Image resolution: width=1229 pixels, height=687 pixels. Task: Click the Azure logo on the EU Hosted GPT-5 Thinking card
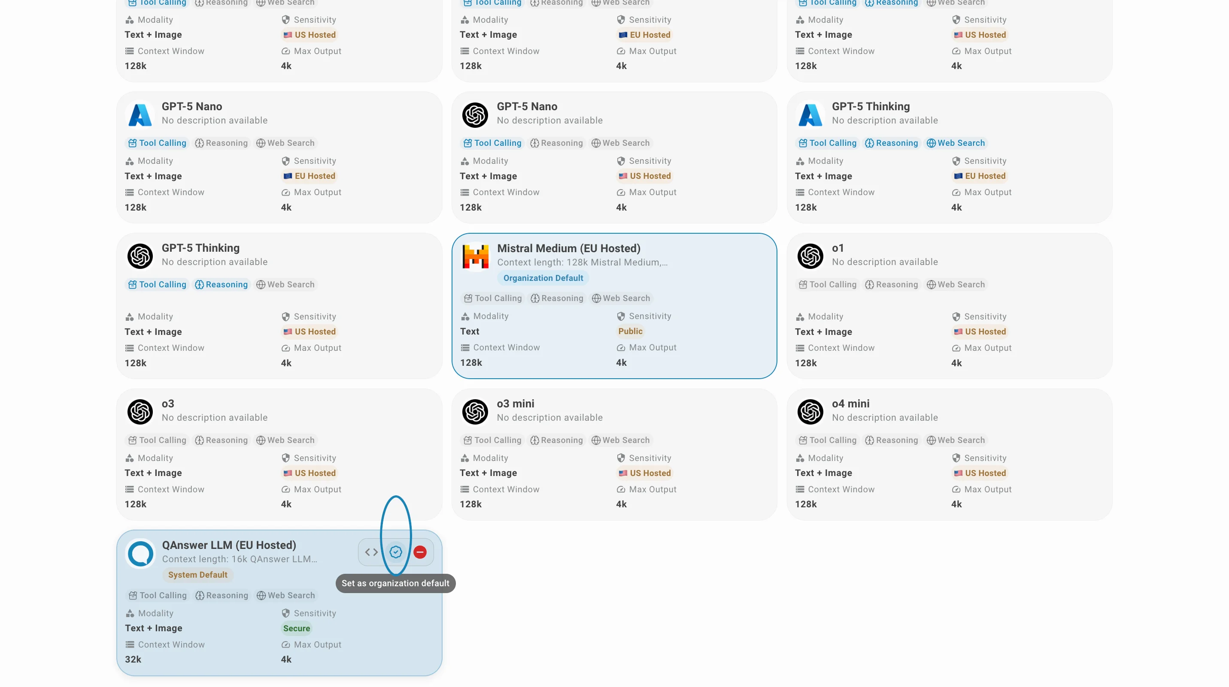click(810, 115)
